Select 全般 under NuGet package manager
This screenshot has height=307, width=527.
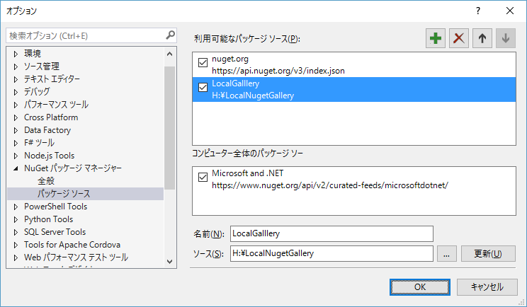coord(46,181)
